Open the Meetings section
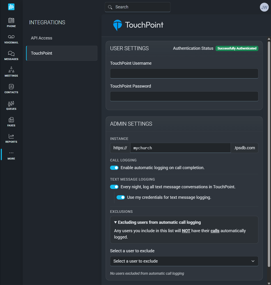The width and height of the screenshot is (271, 285). click(11, 72)
